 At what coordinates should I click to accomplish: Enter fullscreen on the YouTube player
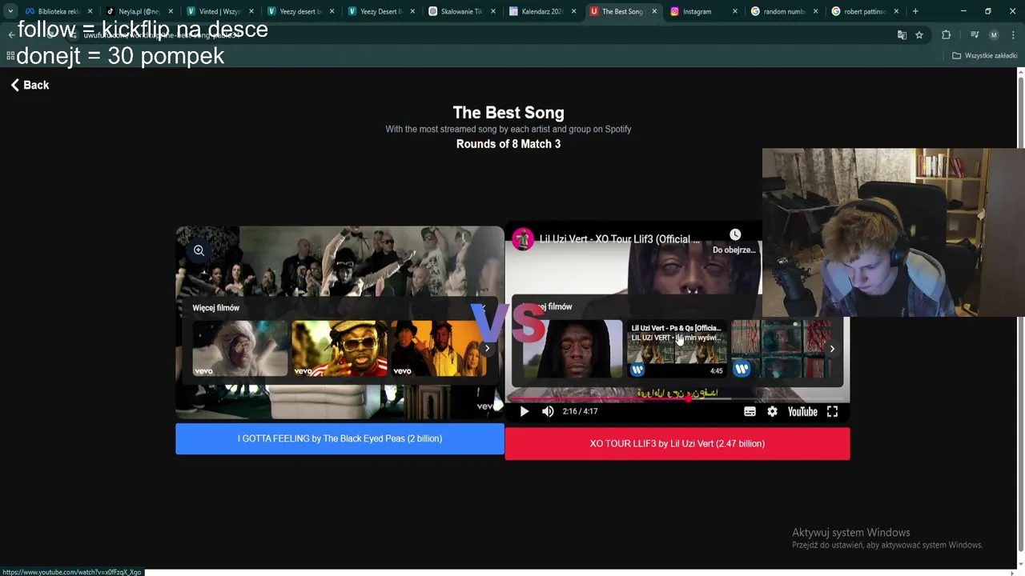coord(832,411)
